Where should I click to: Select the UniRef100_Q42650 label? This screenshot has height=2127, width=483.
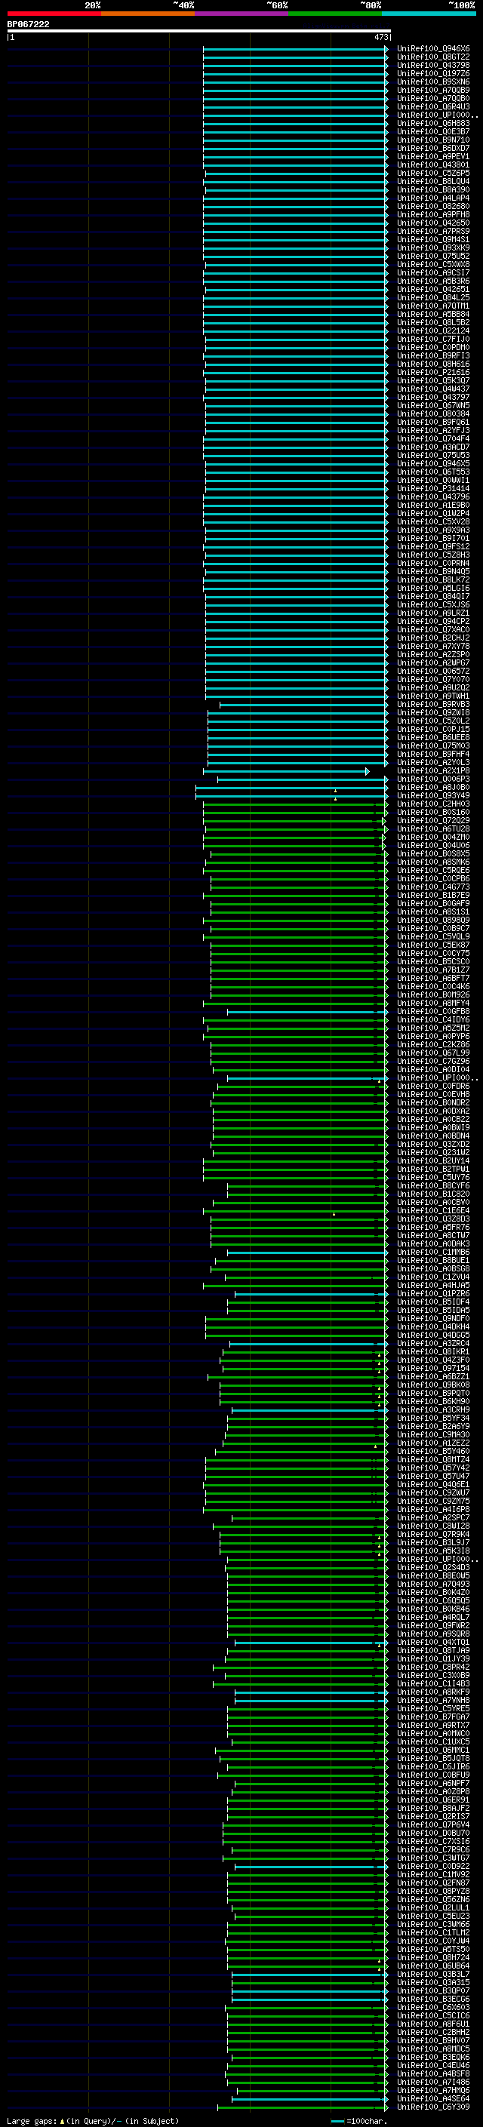pyautogui.click(x=433, y=223)
